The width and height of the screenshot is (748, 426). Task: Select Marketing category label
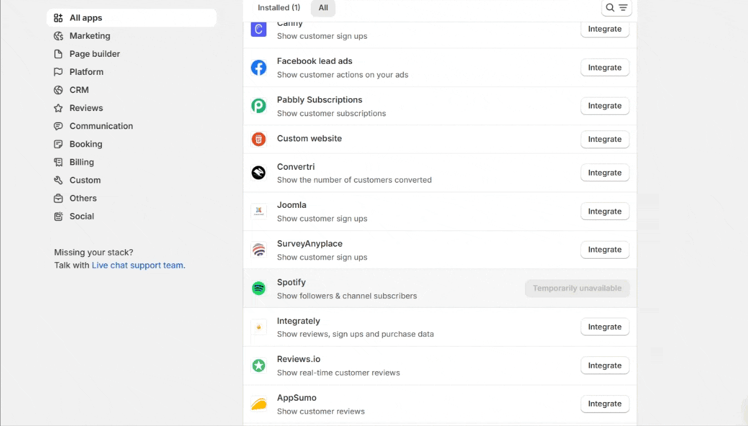coord(90,35)
